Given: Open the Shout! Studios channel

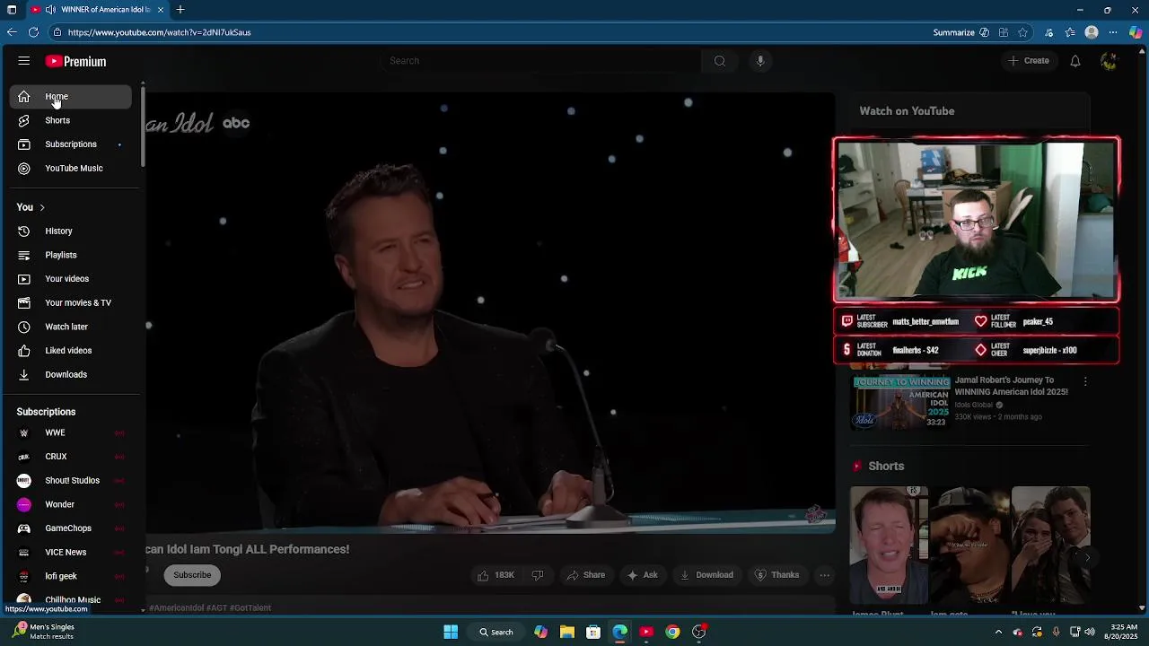Looking at the screenshot, I should (x=71, y=480).
